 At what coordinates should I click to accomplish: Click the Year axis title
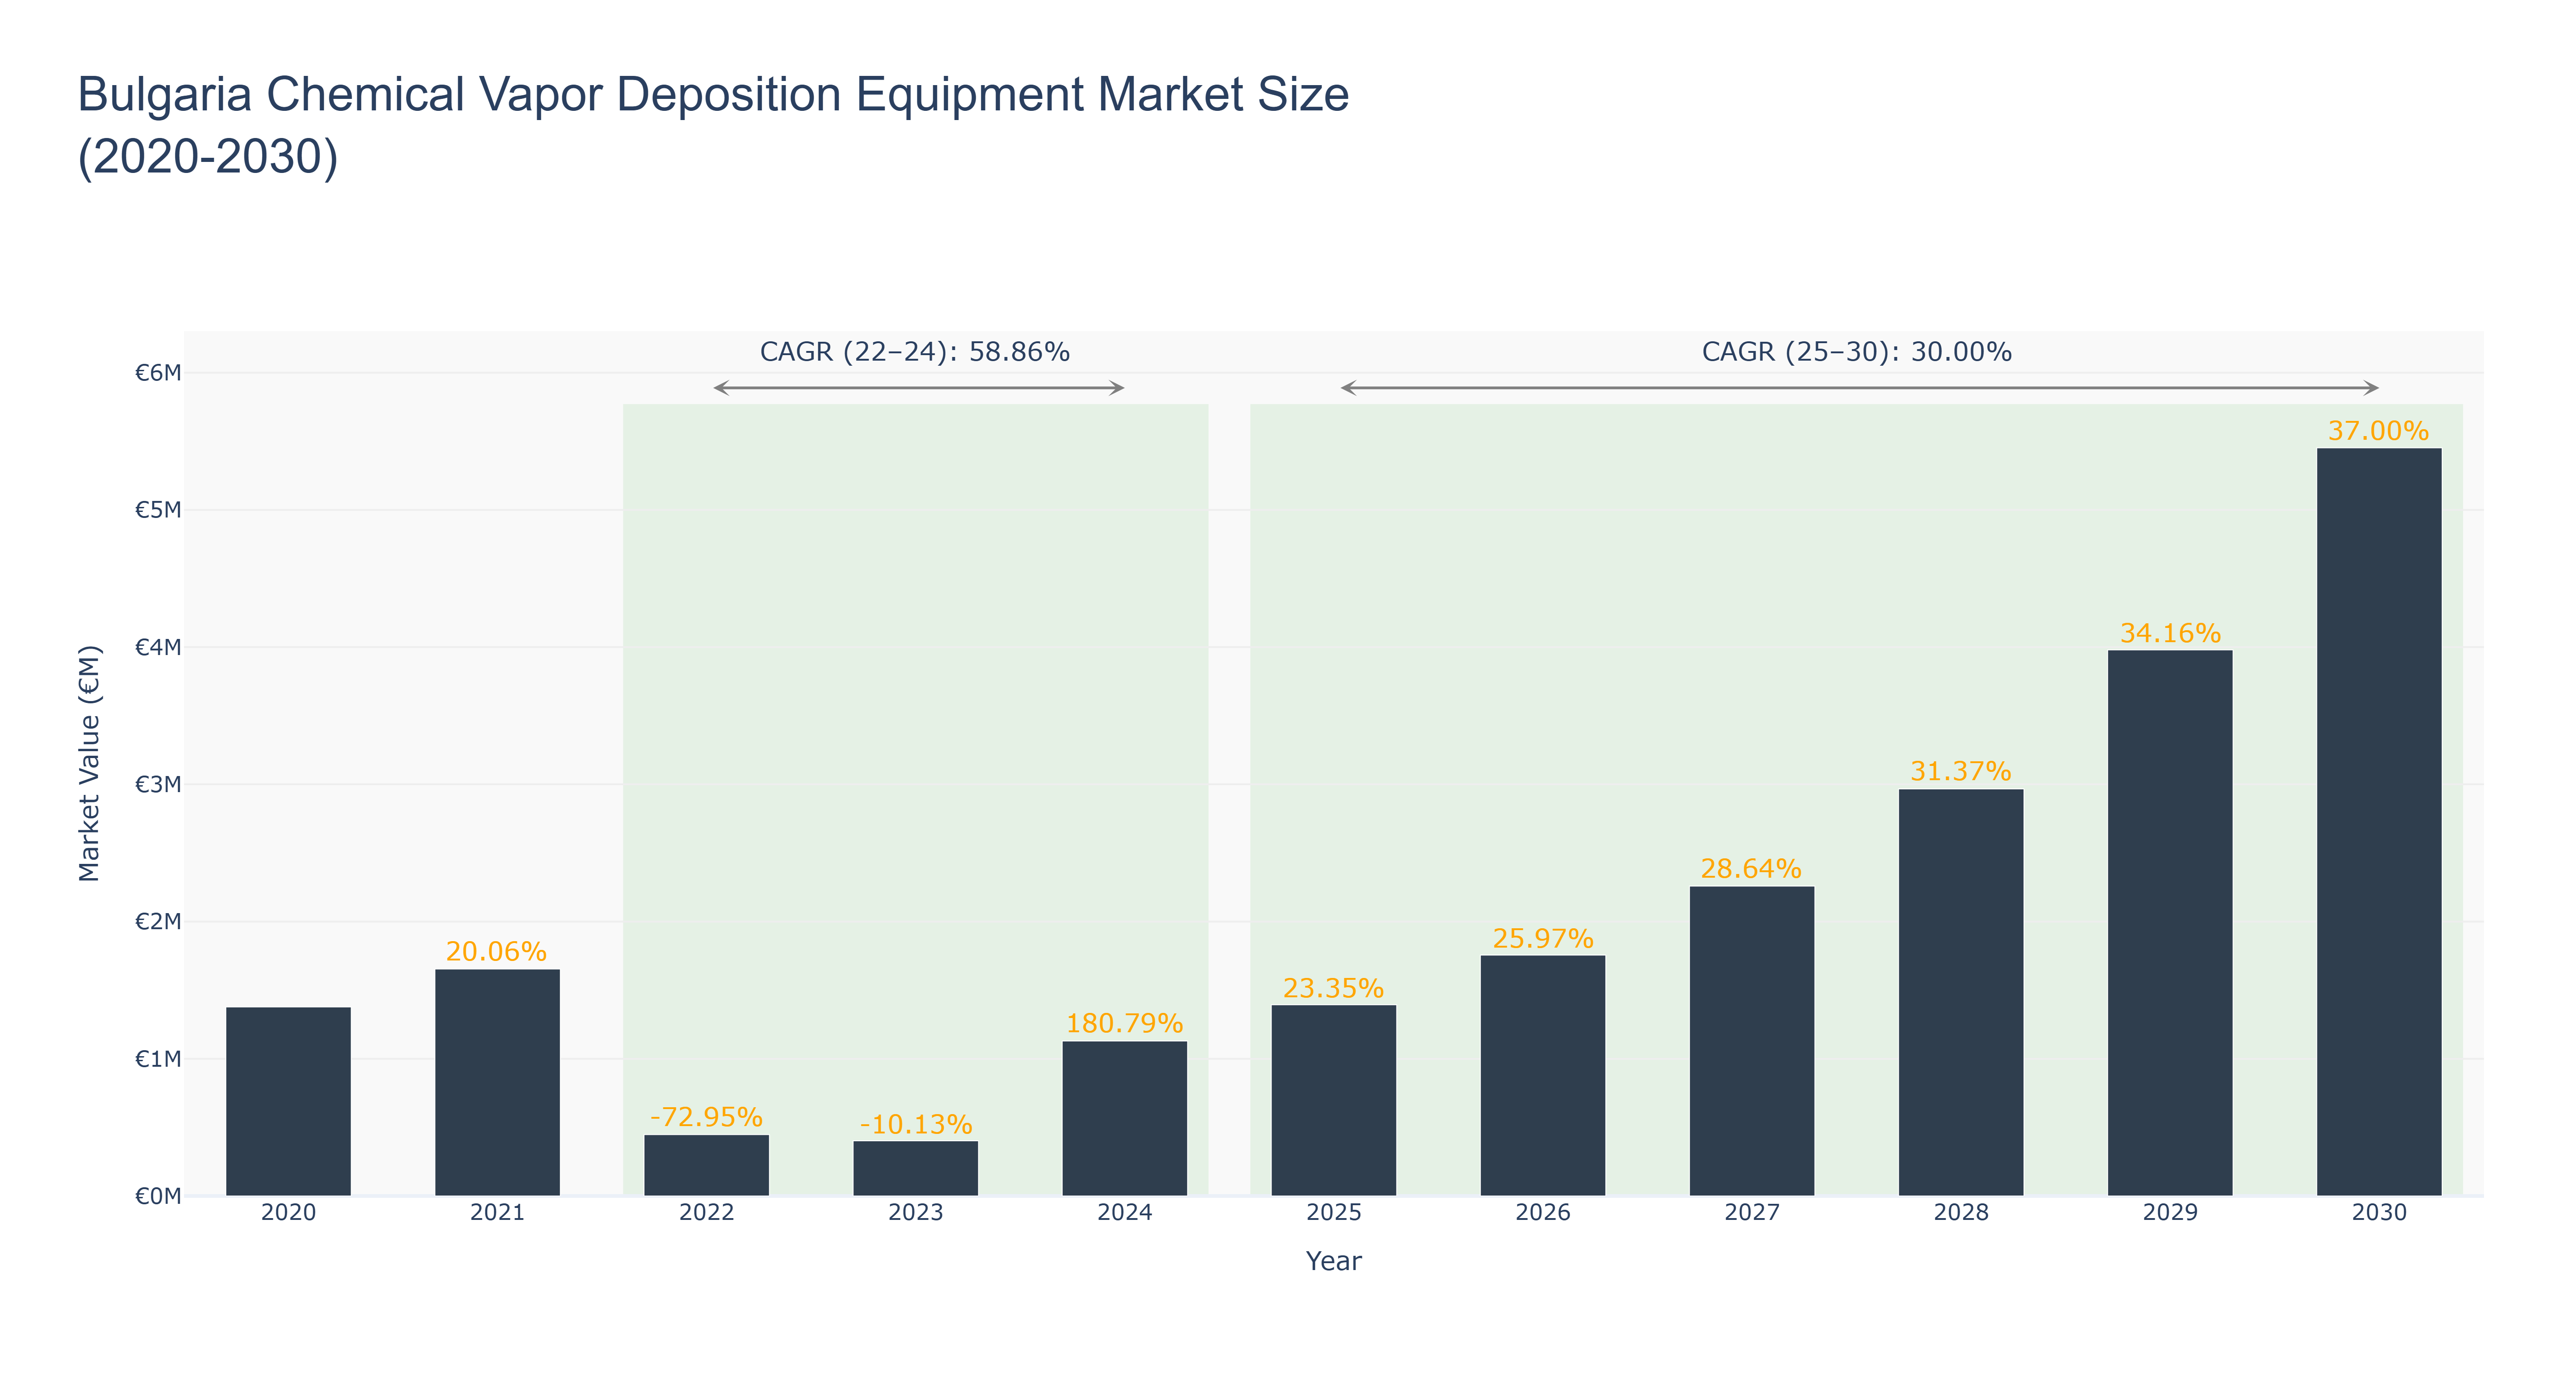[1333, 1261]
